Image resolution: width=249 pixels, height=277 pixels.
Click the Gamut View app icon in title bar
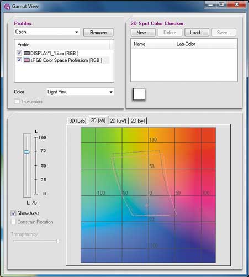tap(7, 7)
